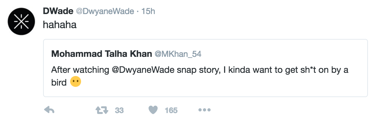Viewport: 375px width, 122px height.
Task: Click the 'hahaha' tweet text
Action: click(60, 25)
